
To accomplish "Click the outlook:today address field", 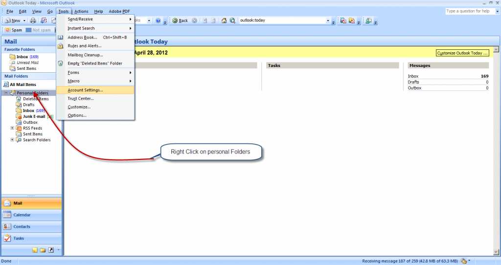I will (x=282, y=21).
